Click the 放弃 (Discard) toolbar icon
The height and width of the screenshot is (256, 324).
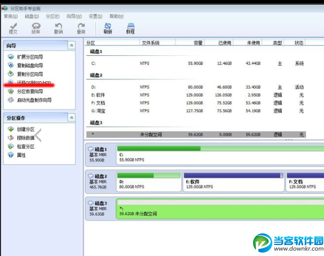(x=35, y=28)
